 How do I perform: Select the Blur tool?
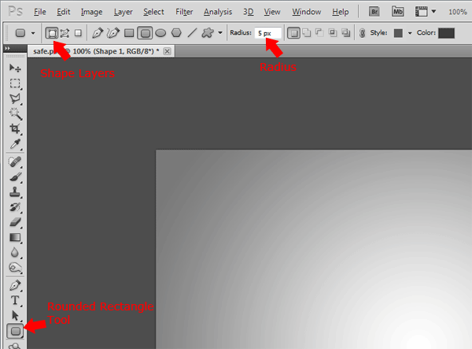(x=15, y=253)
